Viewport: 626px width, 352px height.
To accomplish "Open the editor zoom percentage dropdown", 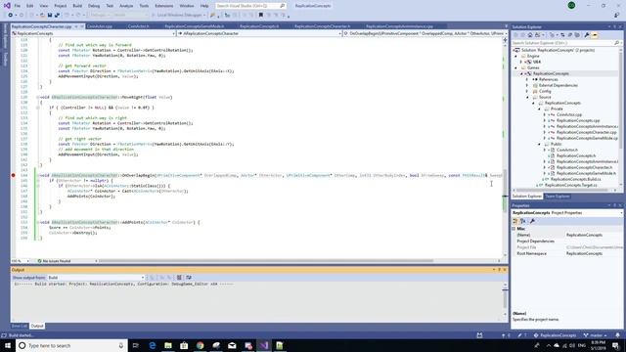I will [21, 261].
